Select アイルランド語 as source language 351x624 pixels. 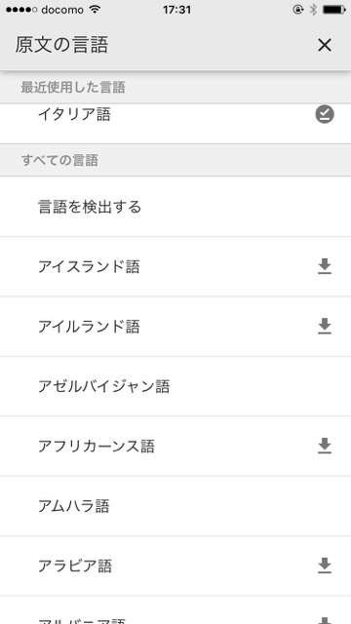(x=175, y=327)
